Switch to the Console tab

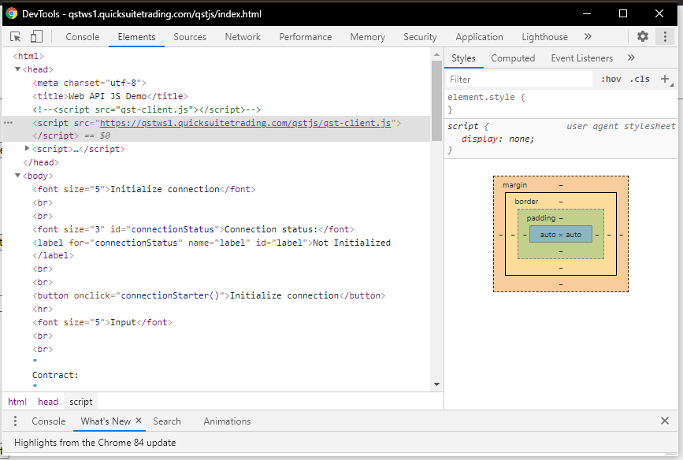tap(83, 37)
